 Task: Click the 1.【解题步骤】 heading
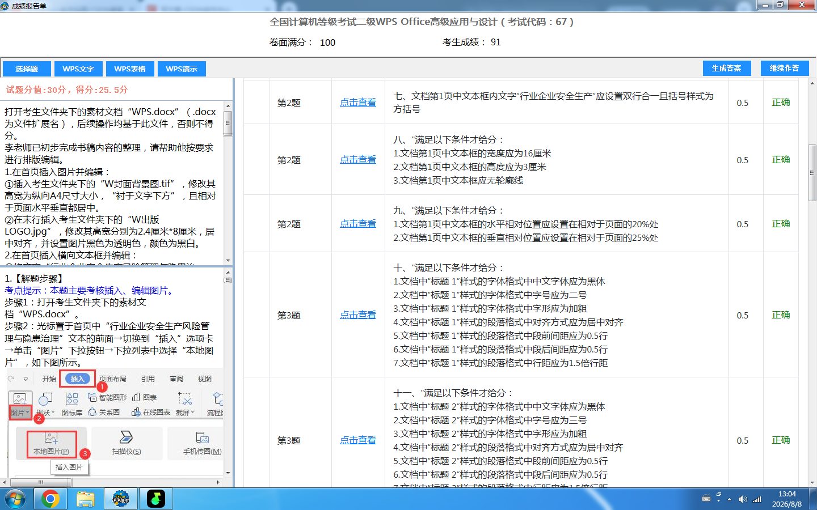[35, 279]
